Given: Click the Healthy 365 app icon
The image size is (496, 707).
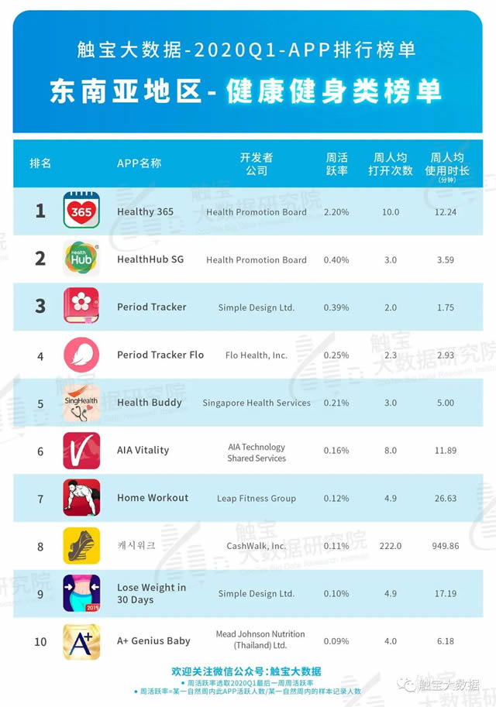Looking at the screenshot, I should tap(81, 211).
